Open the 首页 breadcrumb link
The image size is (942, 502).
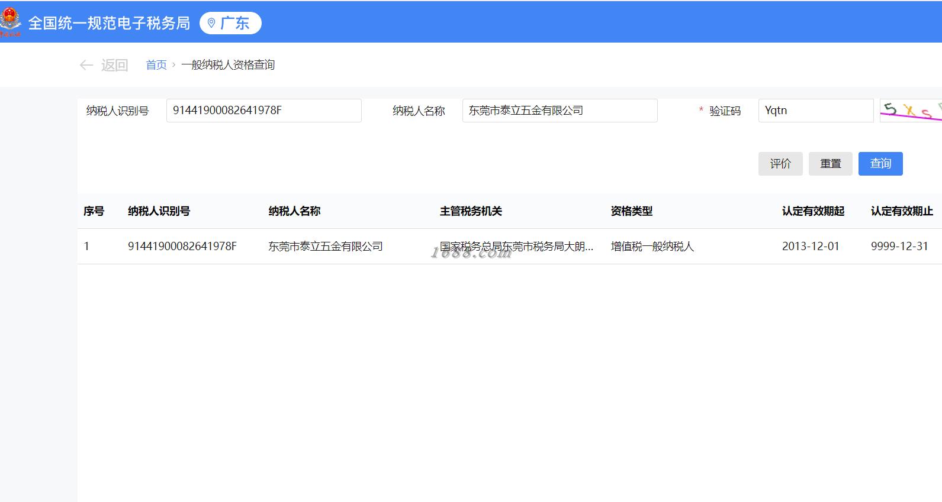coord(156,65)
